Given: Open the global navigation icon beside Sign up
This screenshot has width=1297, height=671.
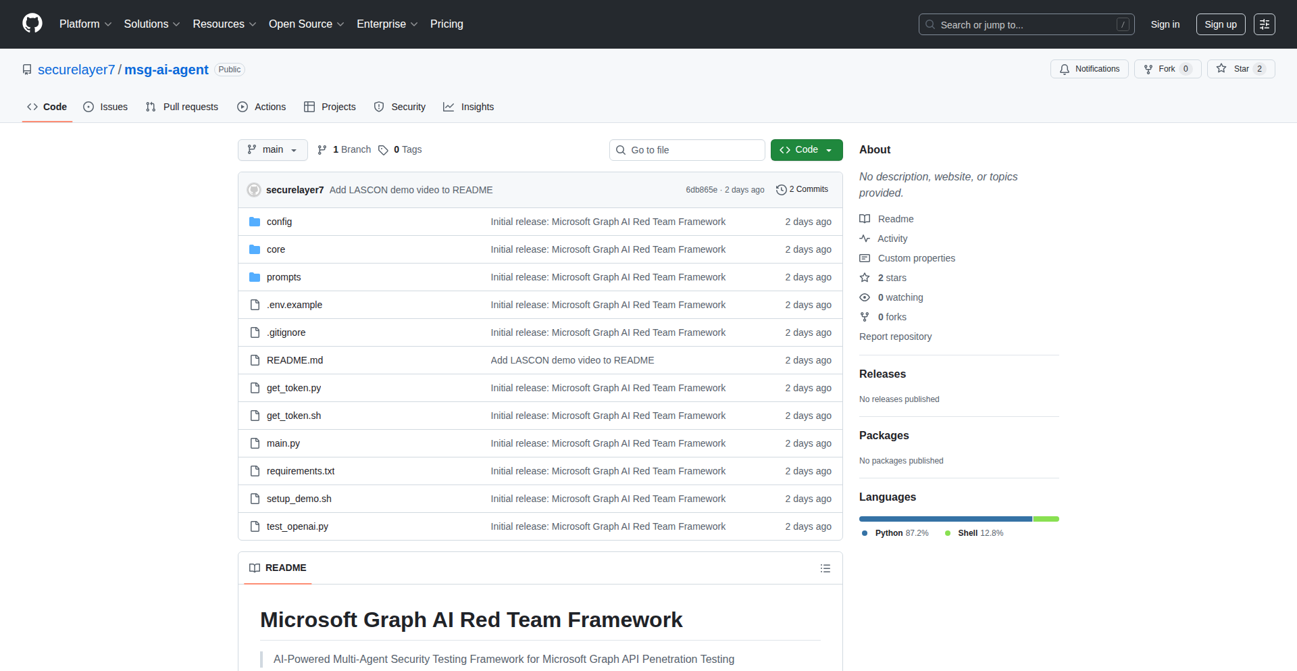Looking at the screenshot, I should 1264,24.
